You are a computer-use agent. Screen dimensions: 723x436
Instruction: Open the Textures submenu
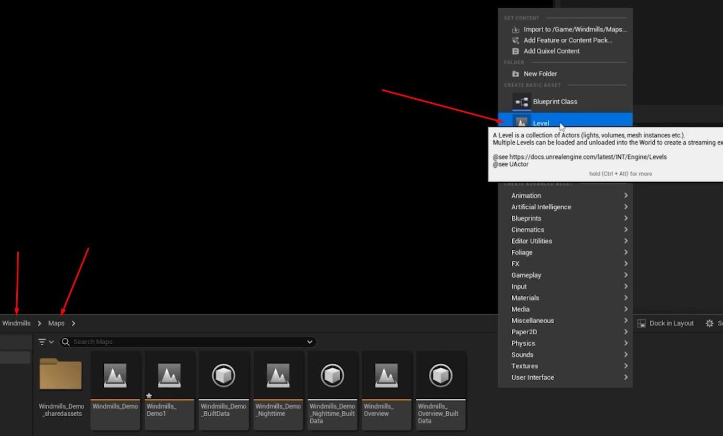point(565,366)
